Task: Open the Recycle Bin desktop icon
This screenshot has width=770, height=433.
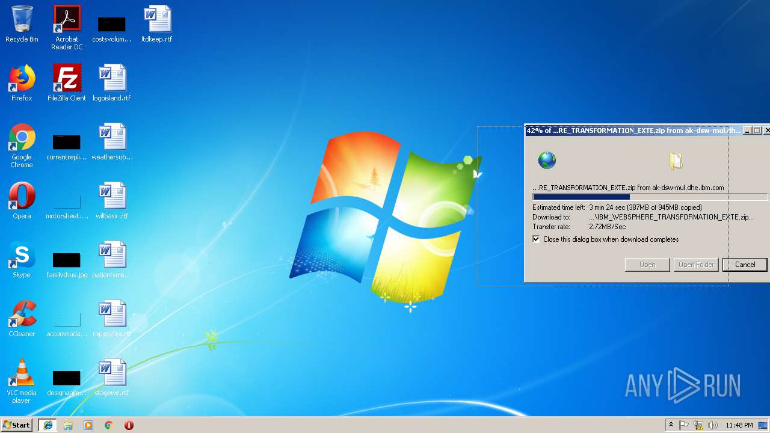Action: (x=22, y=24)
